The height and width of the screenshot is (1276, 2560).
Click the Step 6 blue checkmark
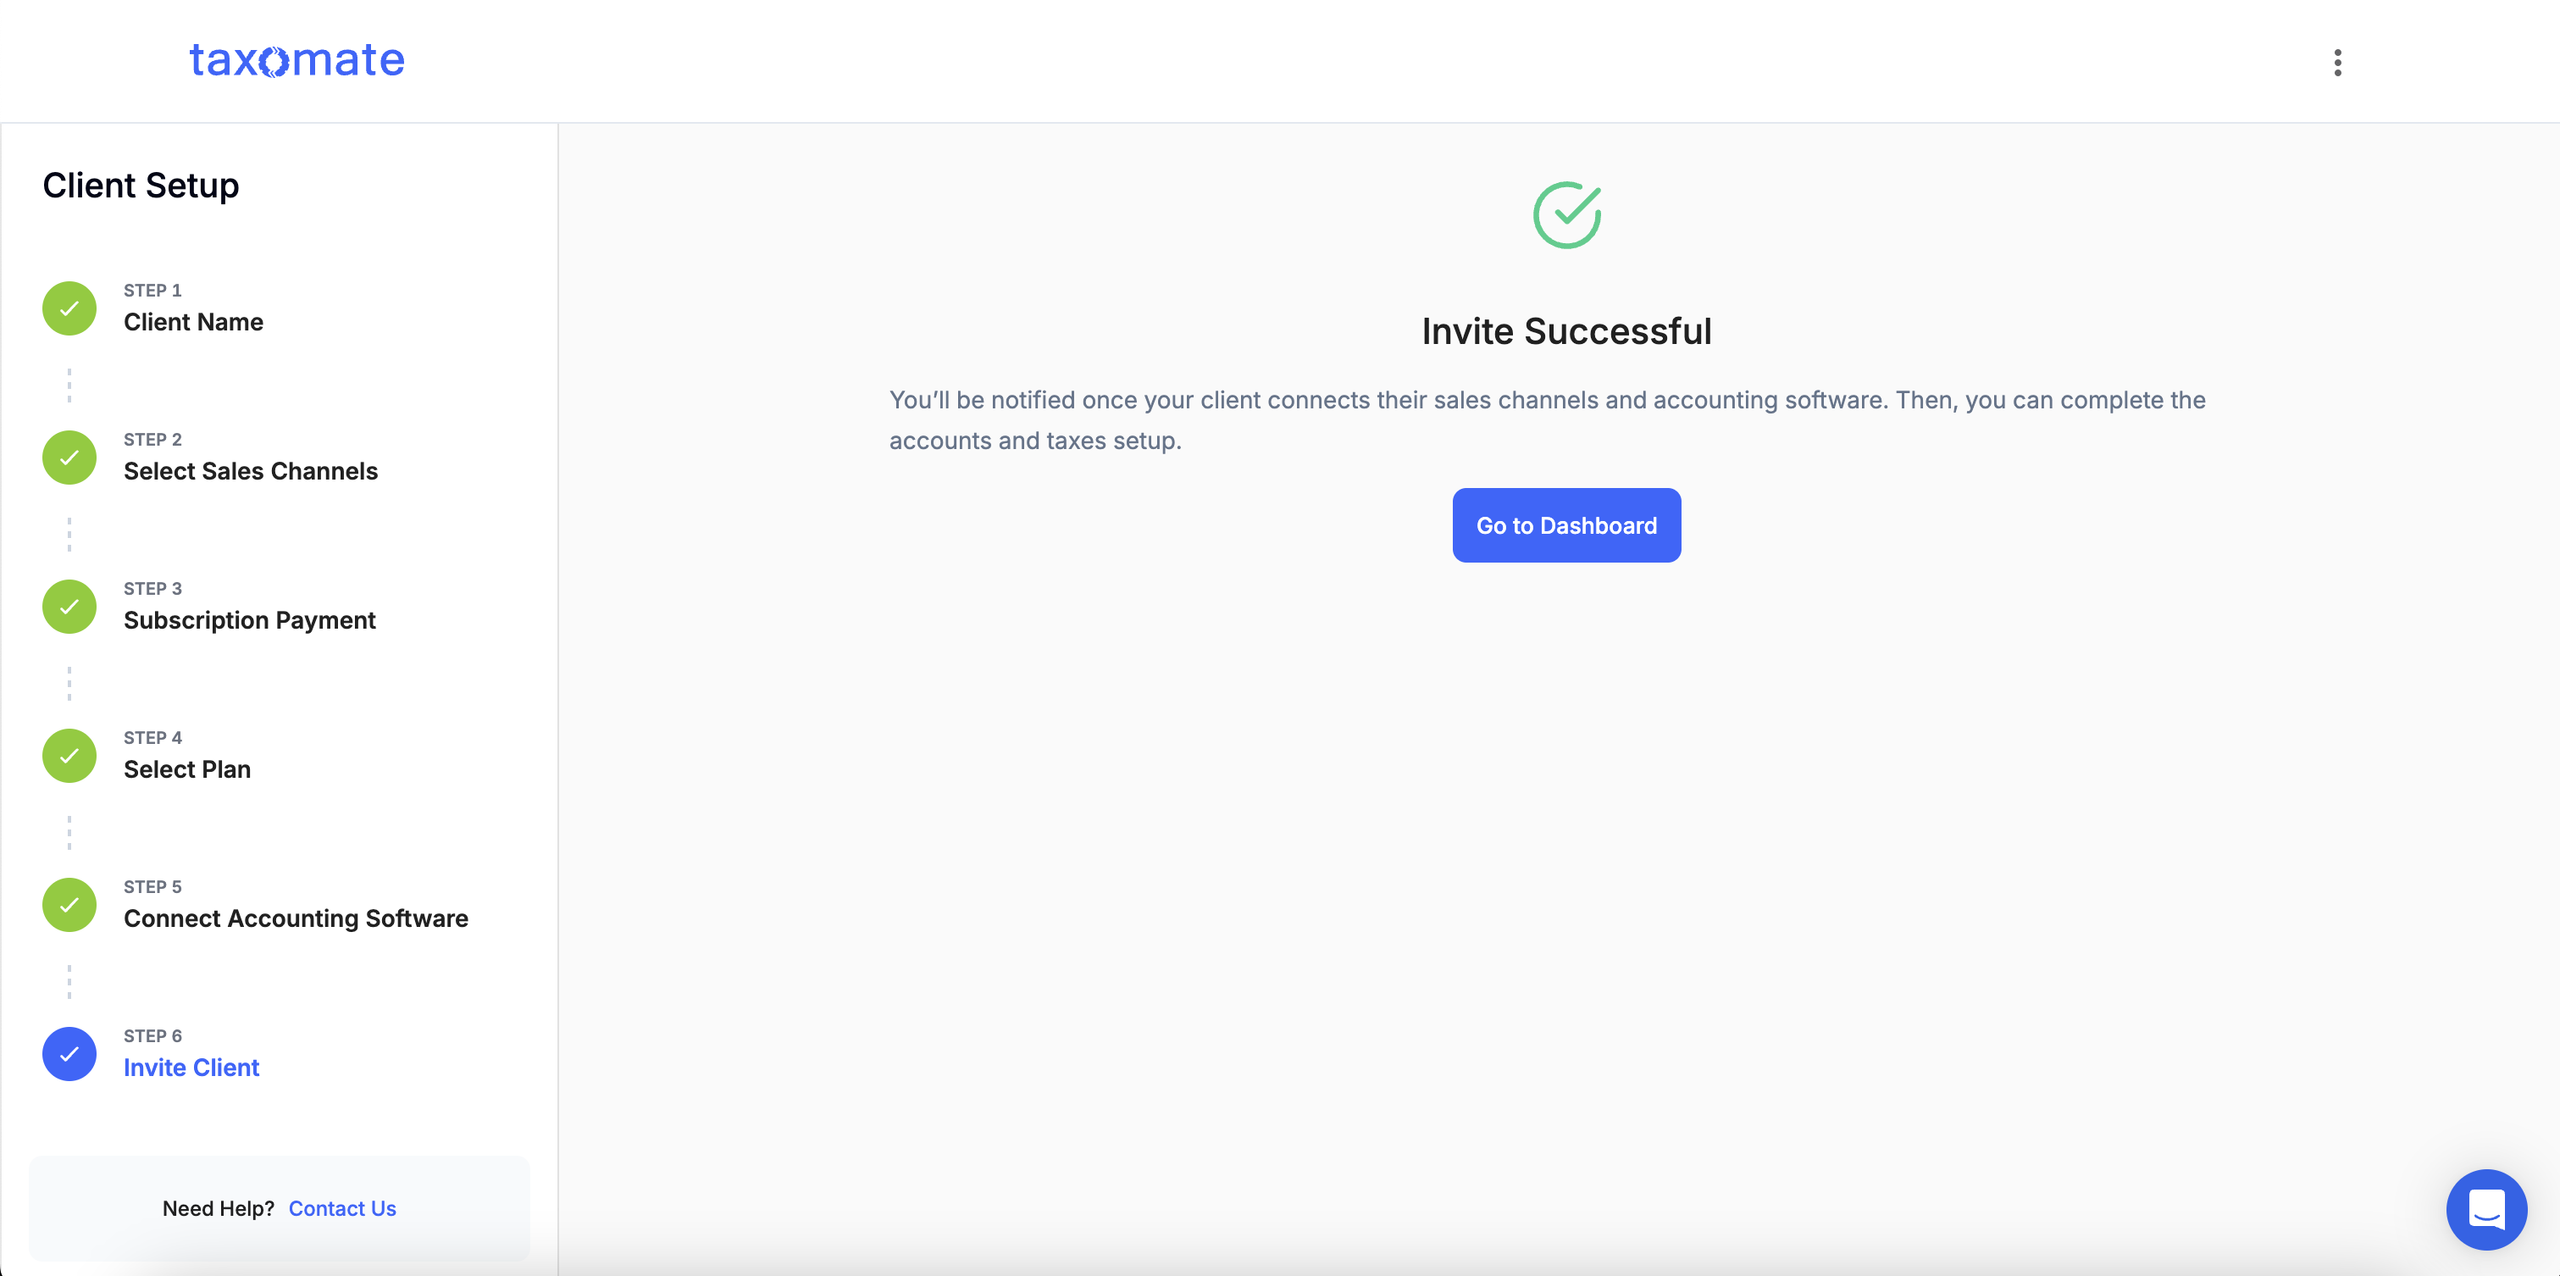69,1053
